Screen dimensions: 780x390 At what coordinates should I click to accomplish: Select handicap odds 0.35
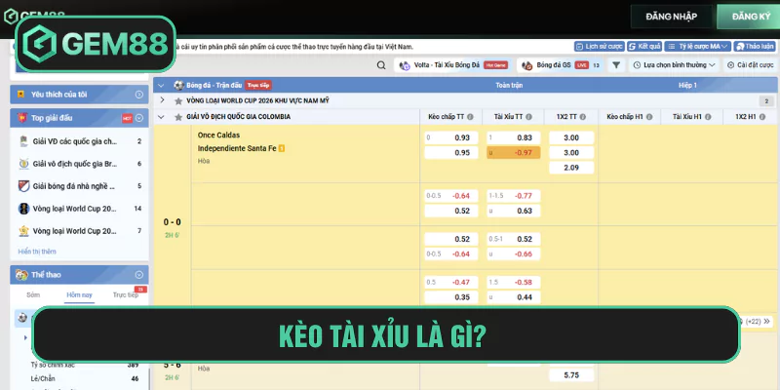[x=451, y=297]
